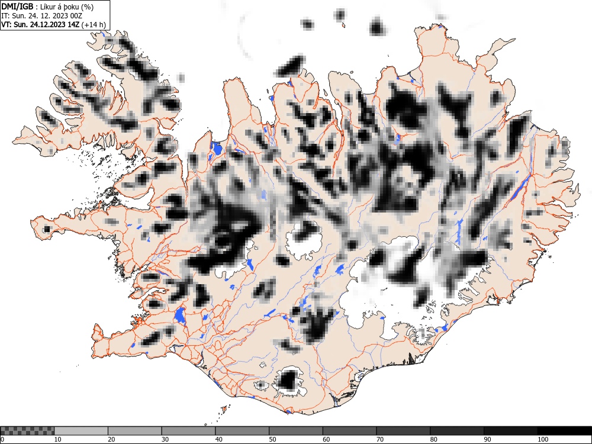The image size is (592, 444).
Task: Click the legend label '50'
Action: [272, 439]
